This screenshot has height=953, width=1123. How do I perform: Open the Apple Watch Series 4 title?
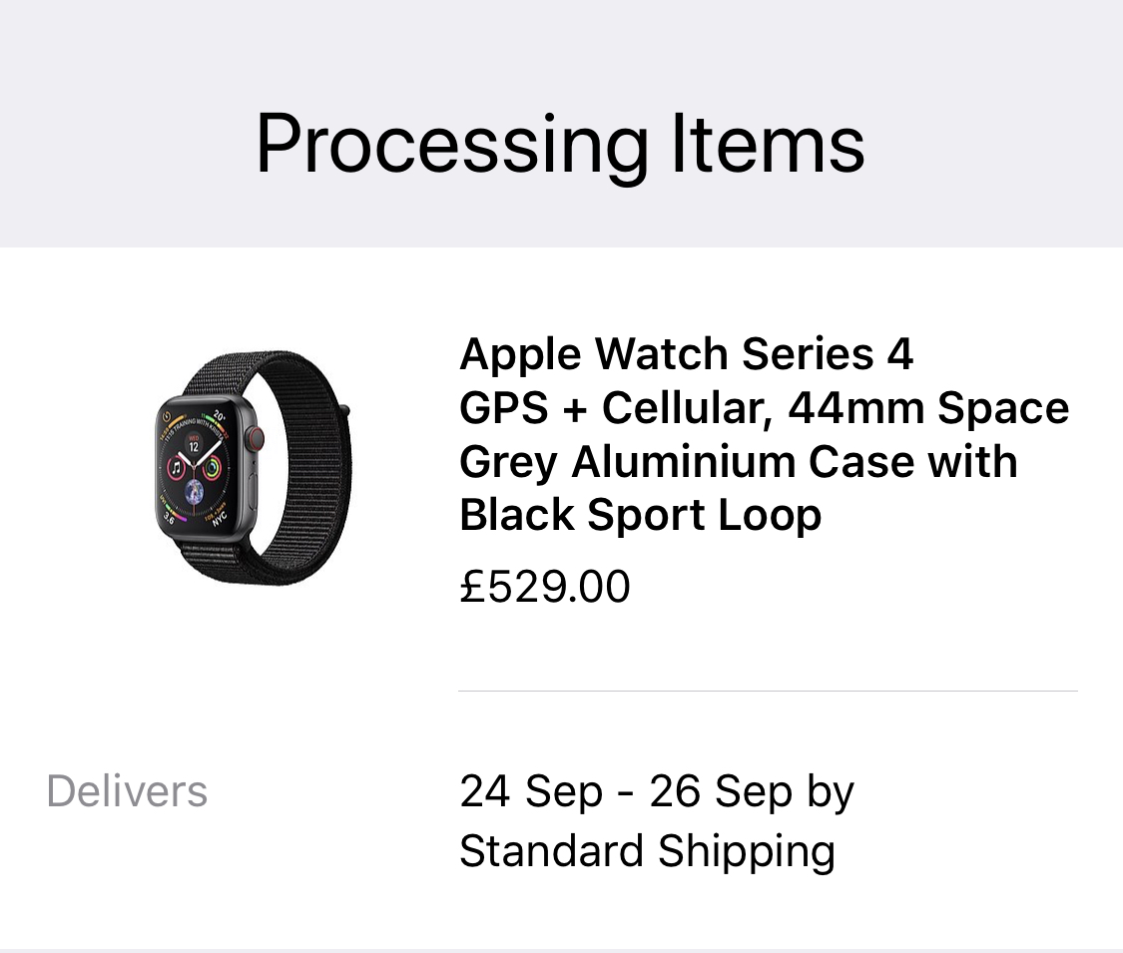pos(686,354)
